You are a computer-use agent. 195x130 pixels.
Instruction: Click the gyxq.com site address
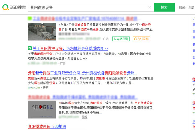click(34, 87)
